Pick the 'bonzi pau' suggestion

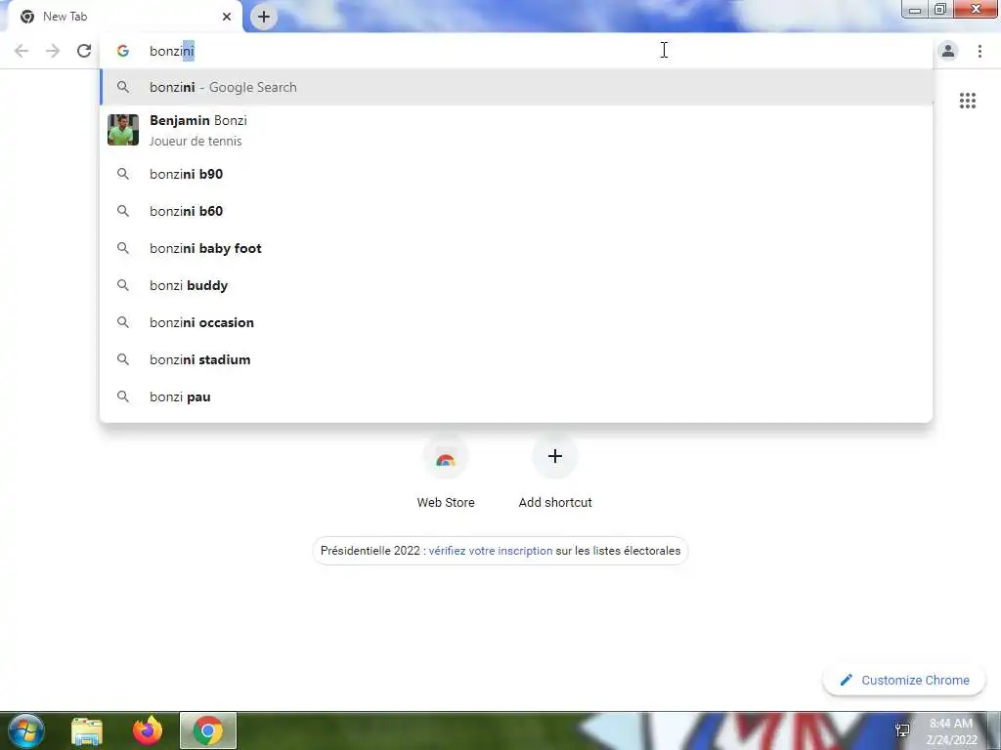(516, 396)
